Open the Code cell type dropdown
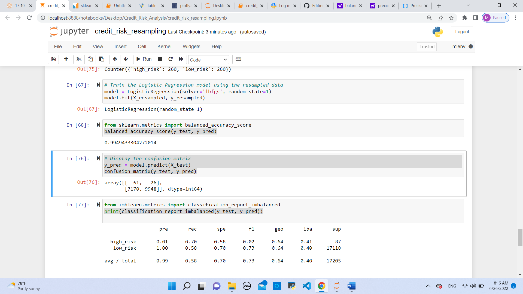The image size is (523, 294). (x=208, y=59)
